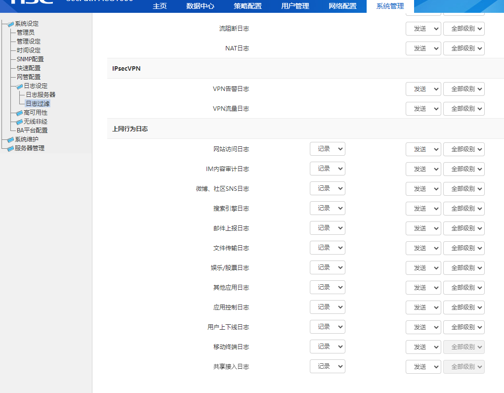The height and width of the screenshot is (393, 504).
Task: Open 其他应用日志 全部级别 dropdown
Action: (x=464, y=288)
